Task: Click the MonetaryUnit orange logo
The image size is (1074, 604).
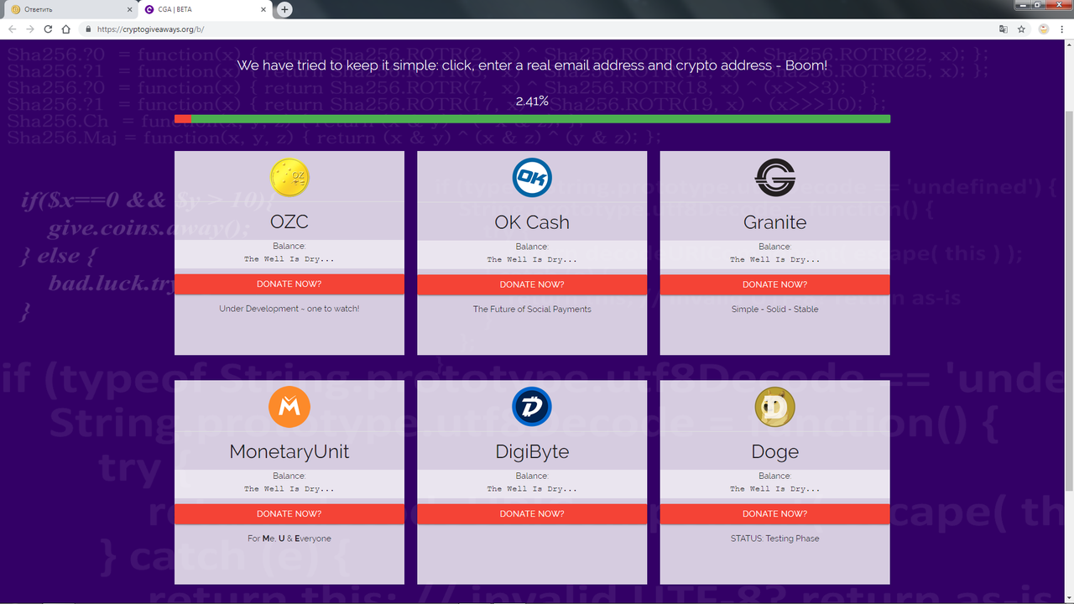Action: click(x=289, y=407)
